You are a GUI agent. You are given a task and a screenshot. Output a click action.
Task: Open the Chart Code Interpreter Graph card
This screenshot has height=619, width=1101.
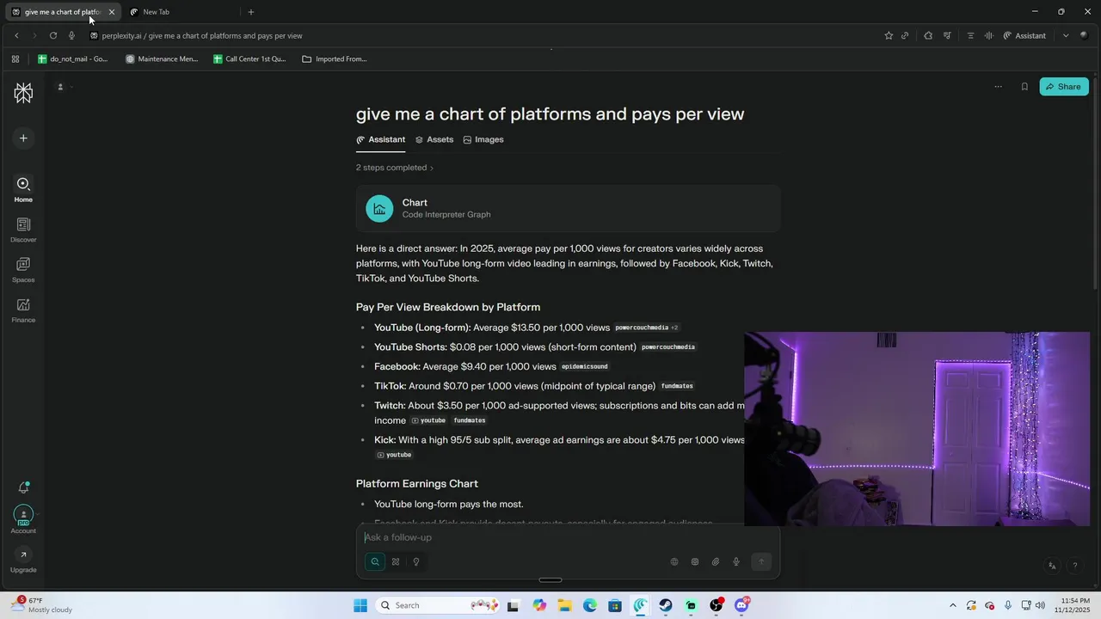click(x=568, y=208)
